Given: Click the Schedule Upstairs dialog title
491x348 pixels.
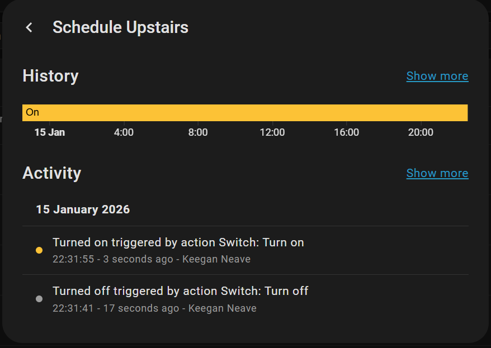Looking at the screenshot, I should pos(120,27).
